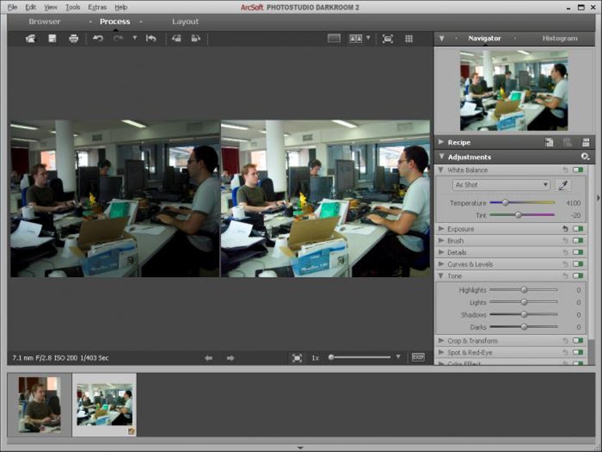602x452 pixels.
Task: Toggle Details adjustment switch
Action: 578,252
